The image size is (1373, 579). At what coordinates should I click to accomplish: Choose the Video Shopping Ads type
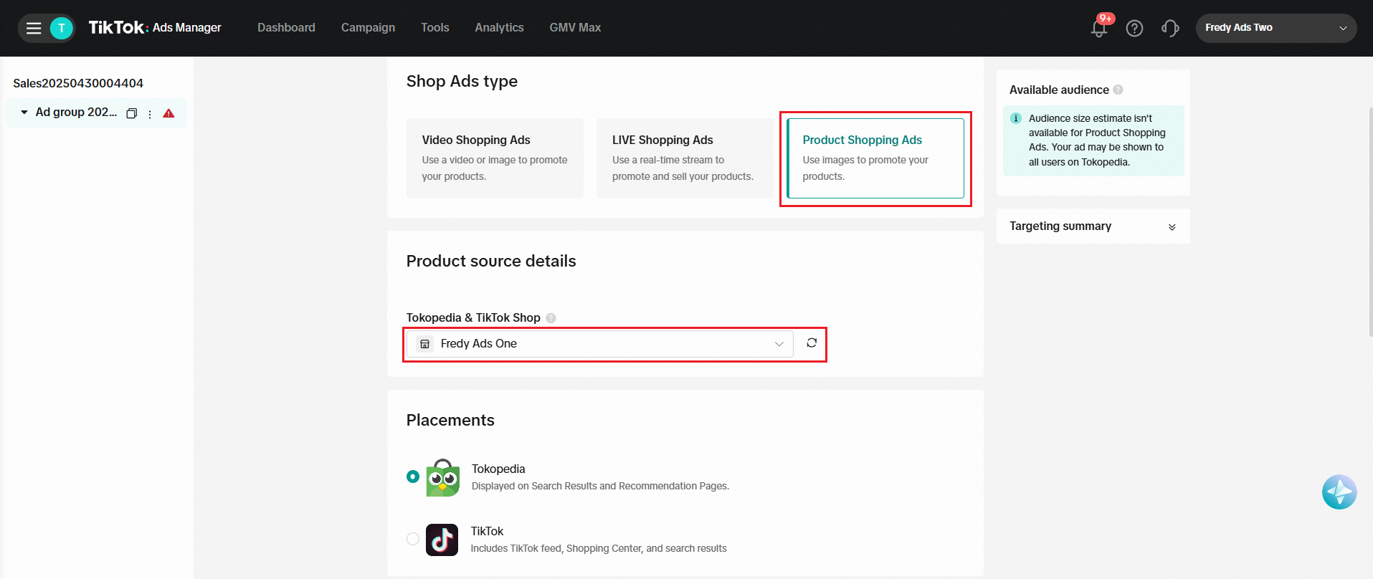(495, 158)
